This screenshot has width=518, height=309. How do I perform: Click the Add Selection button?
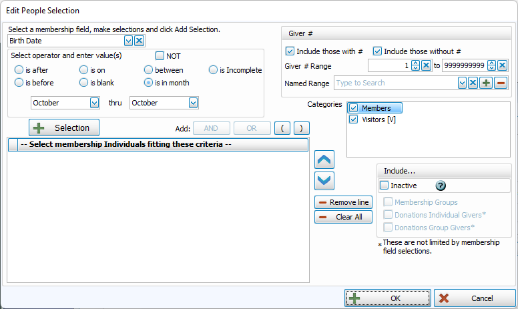[64, 127]
